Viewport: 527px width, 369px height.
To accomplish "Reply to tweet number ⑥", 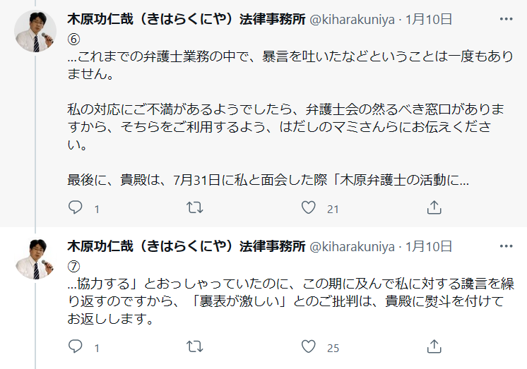I will (76, 207).
